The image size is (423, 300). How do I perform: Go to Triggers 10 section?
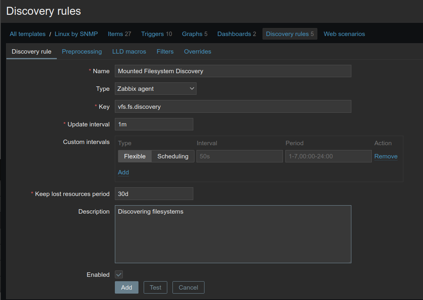click(156, 34)
